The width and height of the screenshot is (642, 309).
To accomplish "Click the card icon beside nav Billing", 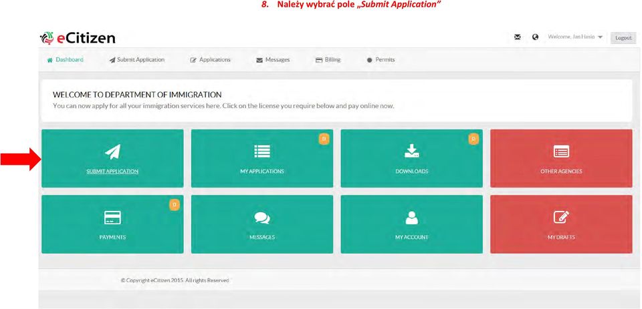I will 319,60.
